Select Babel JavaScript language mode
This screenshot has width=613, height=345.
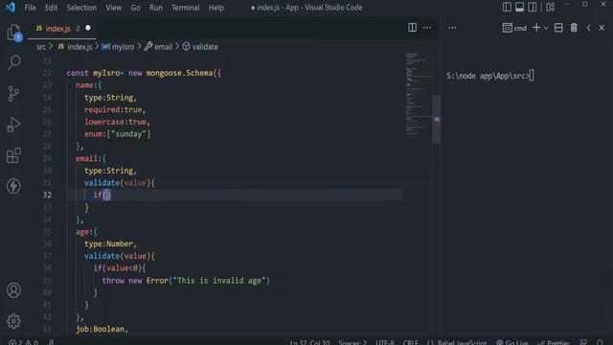[457, 342]
